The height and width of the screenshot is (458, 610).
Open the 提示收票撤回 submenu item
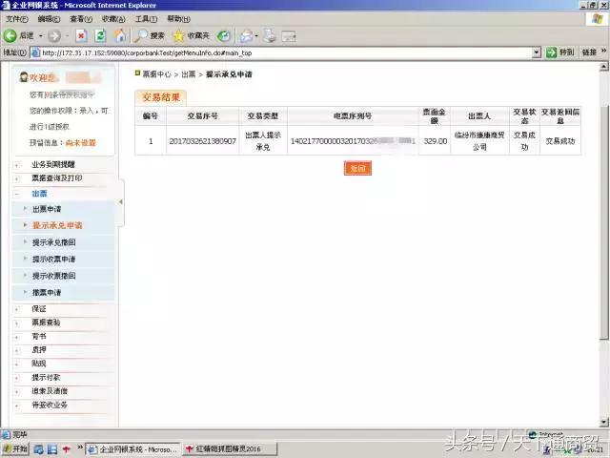(53, 276)
